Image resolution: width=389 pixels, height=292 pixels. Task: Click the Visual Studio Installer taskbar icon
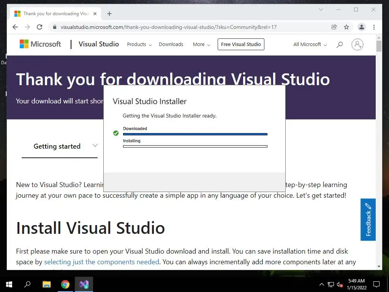point(84,284)
